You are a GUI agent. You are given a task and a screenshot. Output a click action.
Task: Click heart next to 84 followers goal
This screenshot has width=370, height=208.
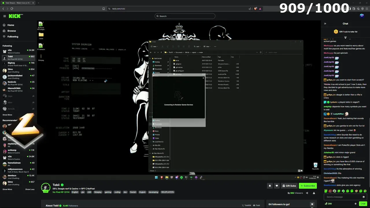(312, 204)
